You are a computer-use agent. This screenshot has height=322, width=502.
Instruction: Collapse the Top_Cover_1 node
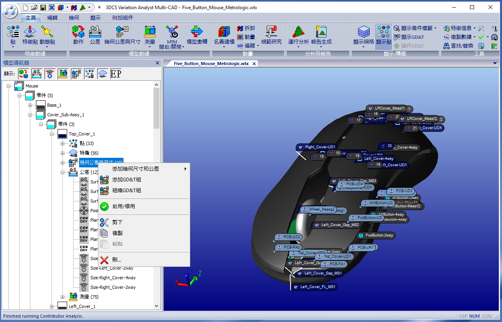click(x=52, y=134)
